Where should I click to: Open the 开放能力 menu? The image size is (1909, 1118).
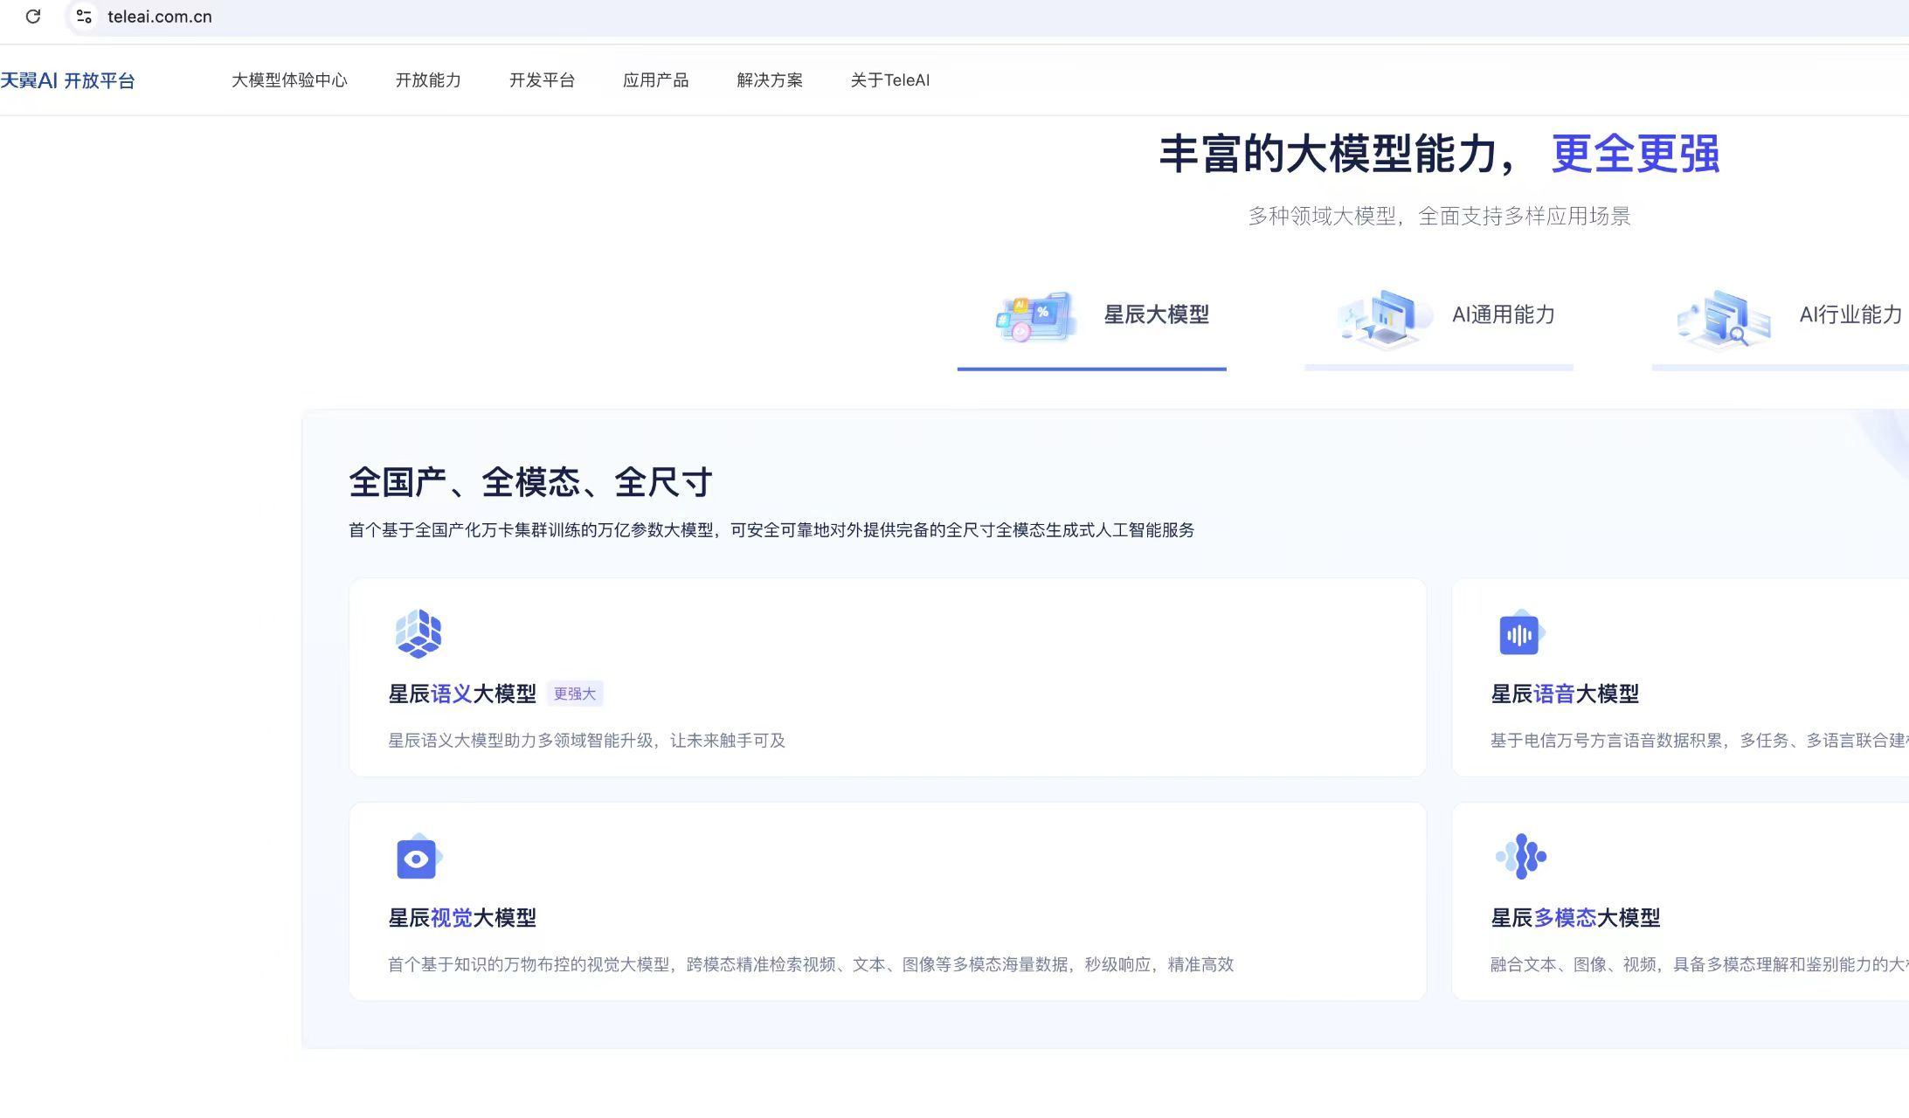428,80
